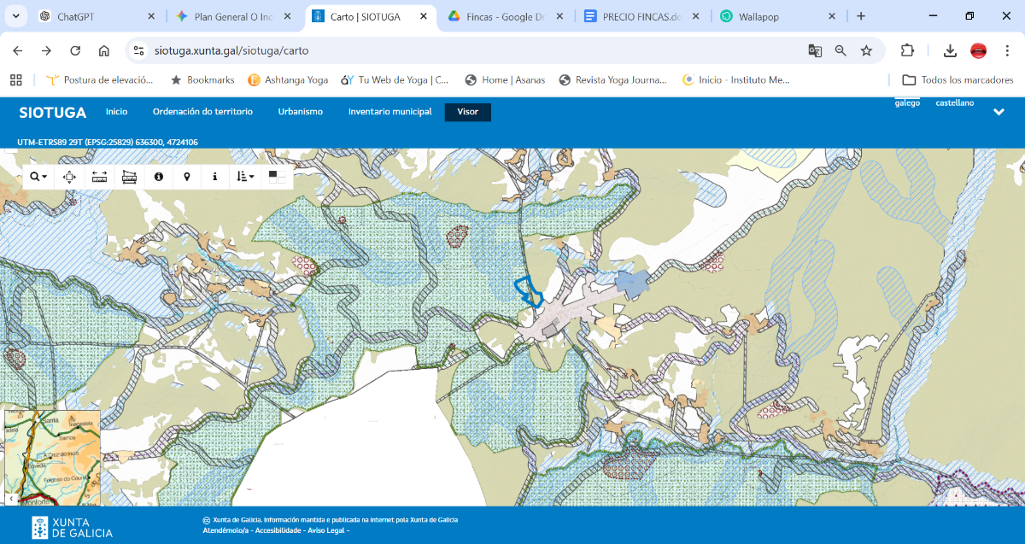Collapse the overview minimap
This screenshot has width=1025, height=544.
[12, 499]
